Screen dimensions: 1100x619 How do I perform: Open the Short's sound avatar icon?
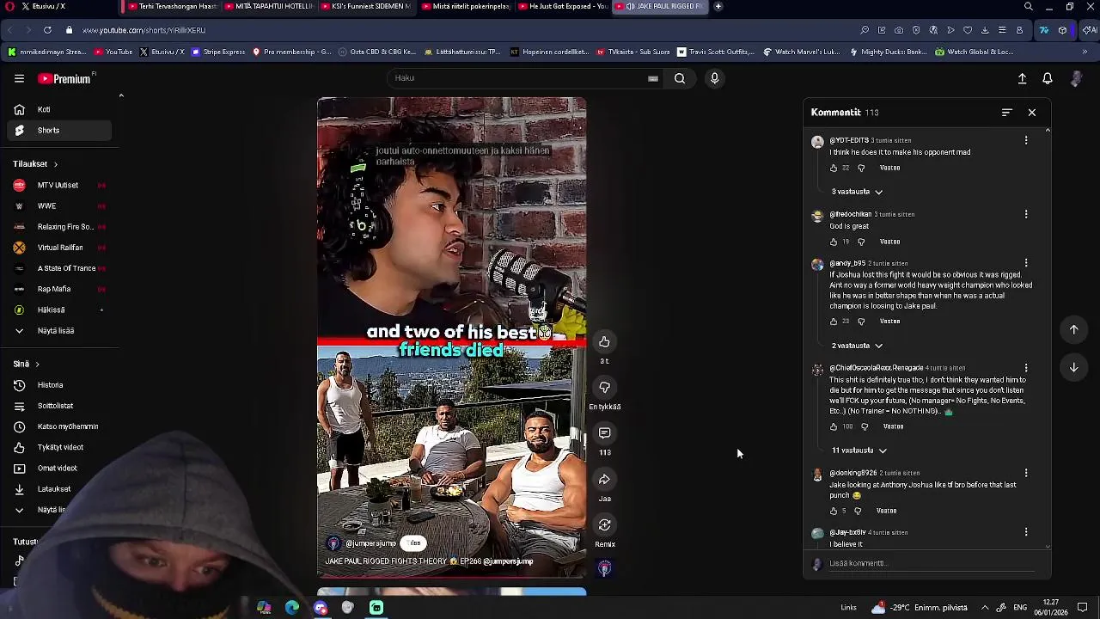click(x=604, y=568)
